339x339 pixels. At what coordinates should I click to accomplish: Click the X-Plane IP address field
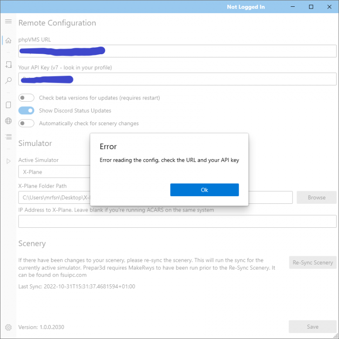point(177,221)
